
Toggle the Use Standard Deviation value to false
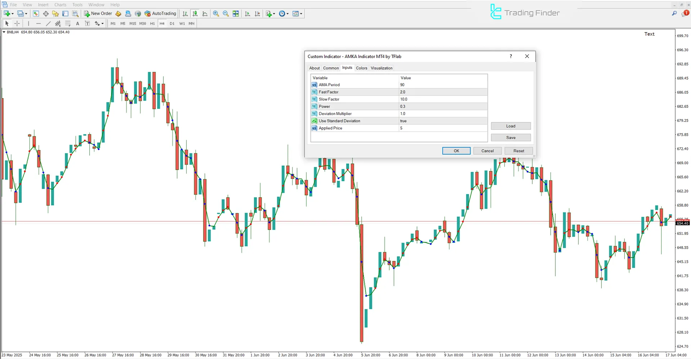(442, 121)
